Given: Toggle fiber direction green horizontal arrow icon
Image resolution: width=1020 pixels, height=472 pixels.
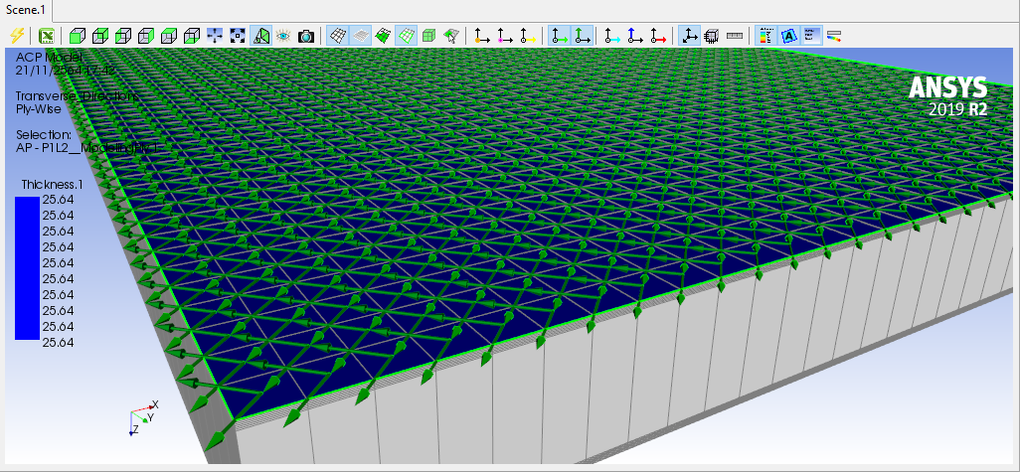Looking at the screenshot, I should (x=560, y=36).
